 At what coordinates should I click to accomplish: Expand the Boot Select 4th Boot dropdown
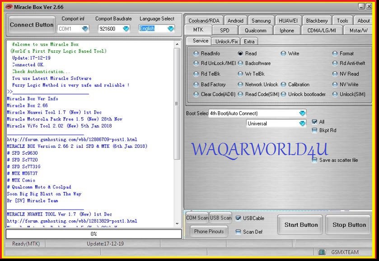302,113
